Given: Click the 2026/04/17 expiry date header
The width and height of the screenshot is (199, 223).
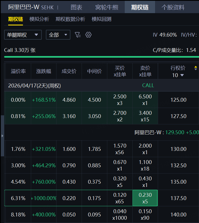Looking at the screenshot, I should [x=34, y=86].
